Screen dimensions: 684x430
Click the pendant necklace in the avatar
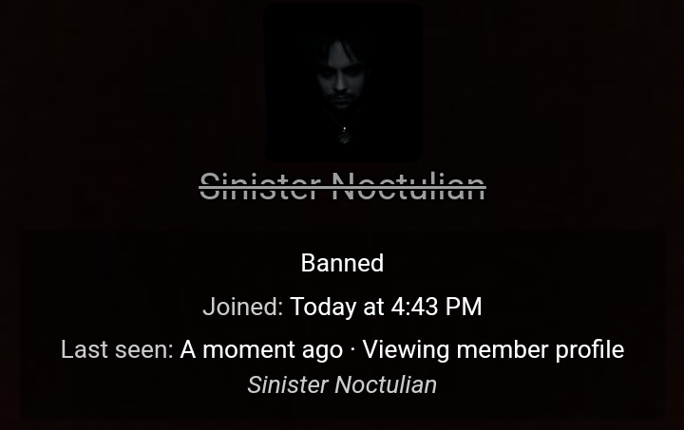(x=345, y=134)
